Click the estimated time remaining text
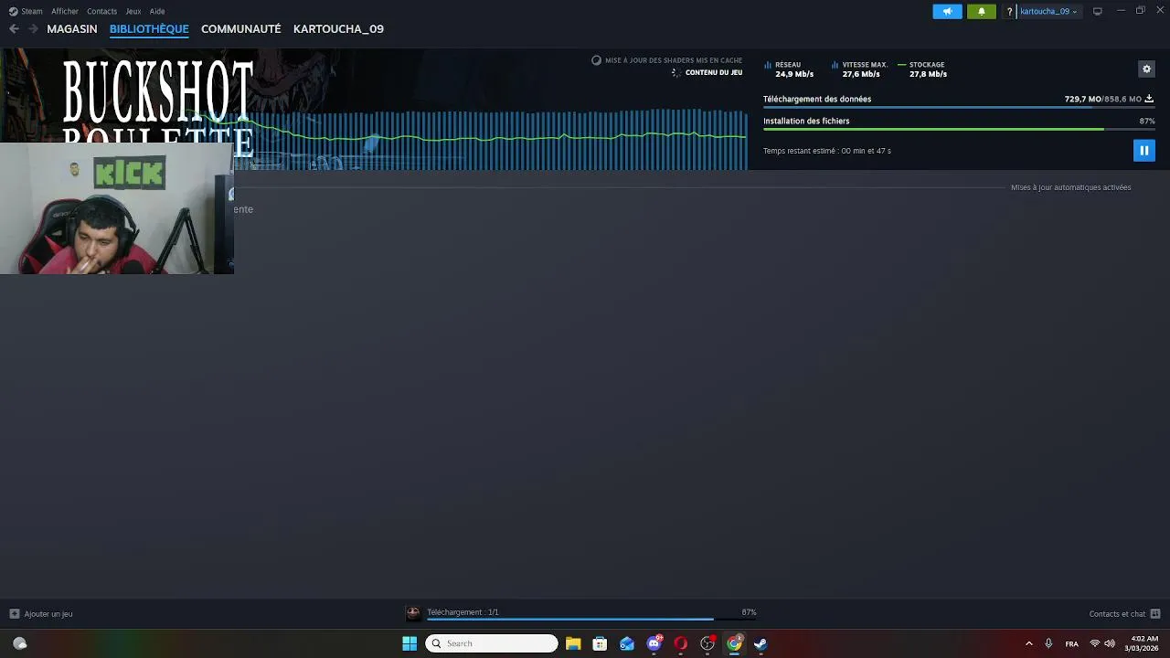 tap(827, 151)
